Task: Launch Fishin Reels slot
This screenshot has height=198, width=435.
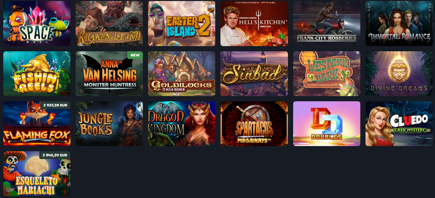Action: coord(37,74)
